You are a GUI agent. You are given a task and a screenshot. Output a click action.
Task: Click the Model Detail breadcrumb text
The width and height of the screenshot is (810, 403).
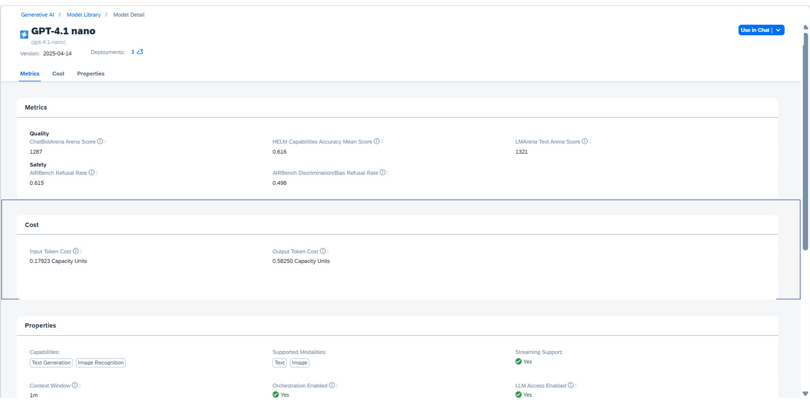129,15
